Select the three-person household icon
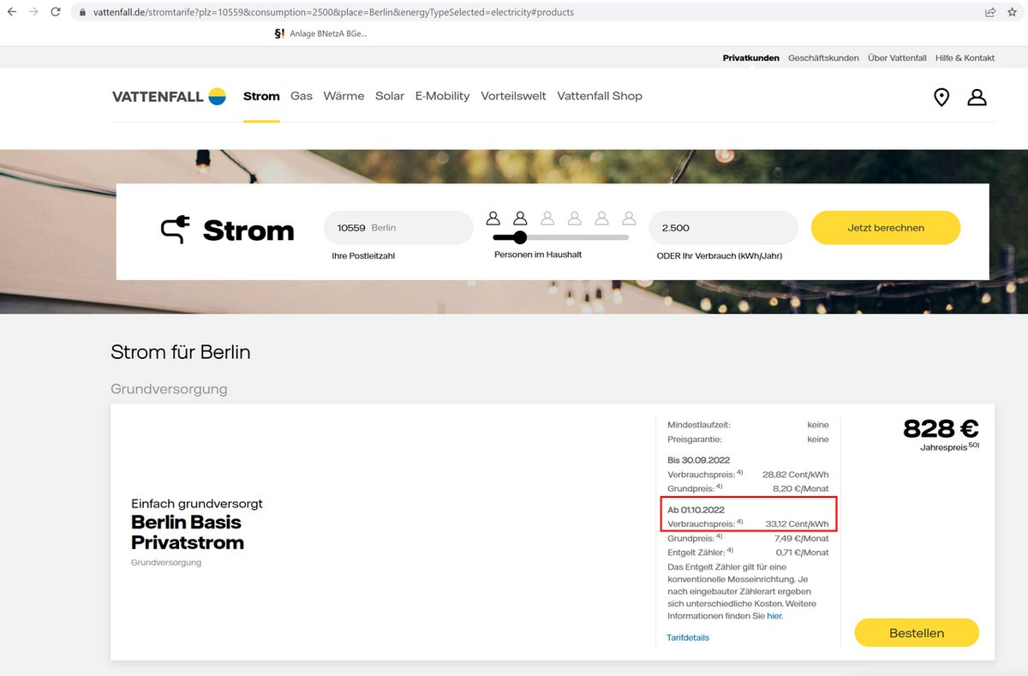 click(x=547, y=218)
